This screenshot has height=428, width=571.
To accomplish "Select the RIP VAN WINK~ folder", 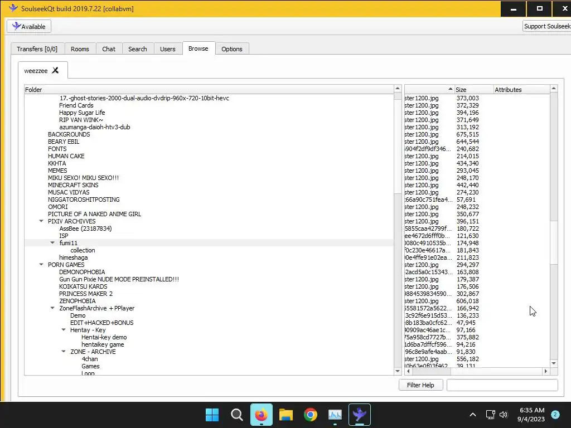I will click(81, 120).
